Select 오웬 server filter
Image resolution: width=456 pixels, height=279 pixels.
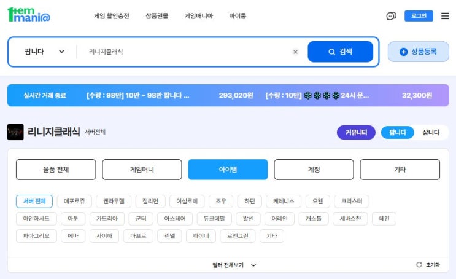coord(317,201)
